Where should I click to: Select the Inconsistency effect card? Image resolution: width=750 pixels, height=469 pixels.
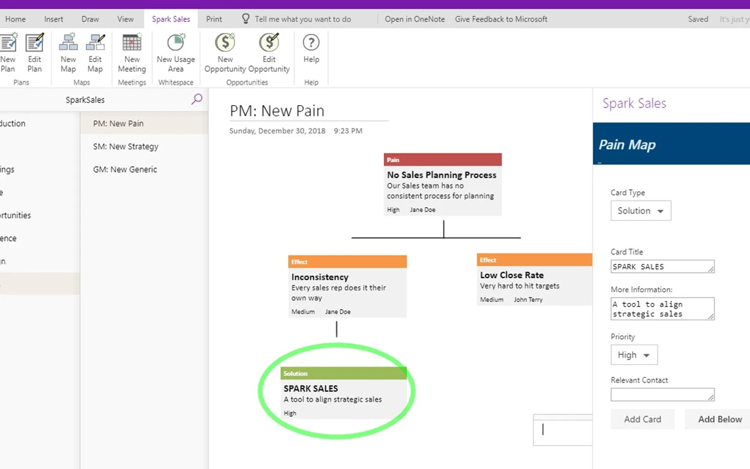[347, 286]
